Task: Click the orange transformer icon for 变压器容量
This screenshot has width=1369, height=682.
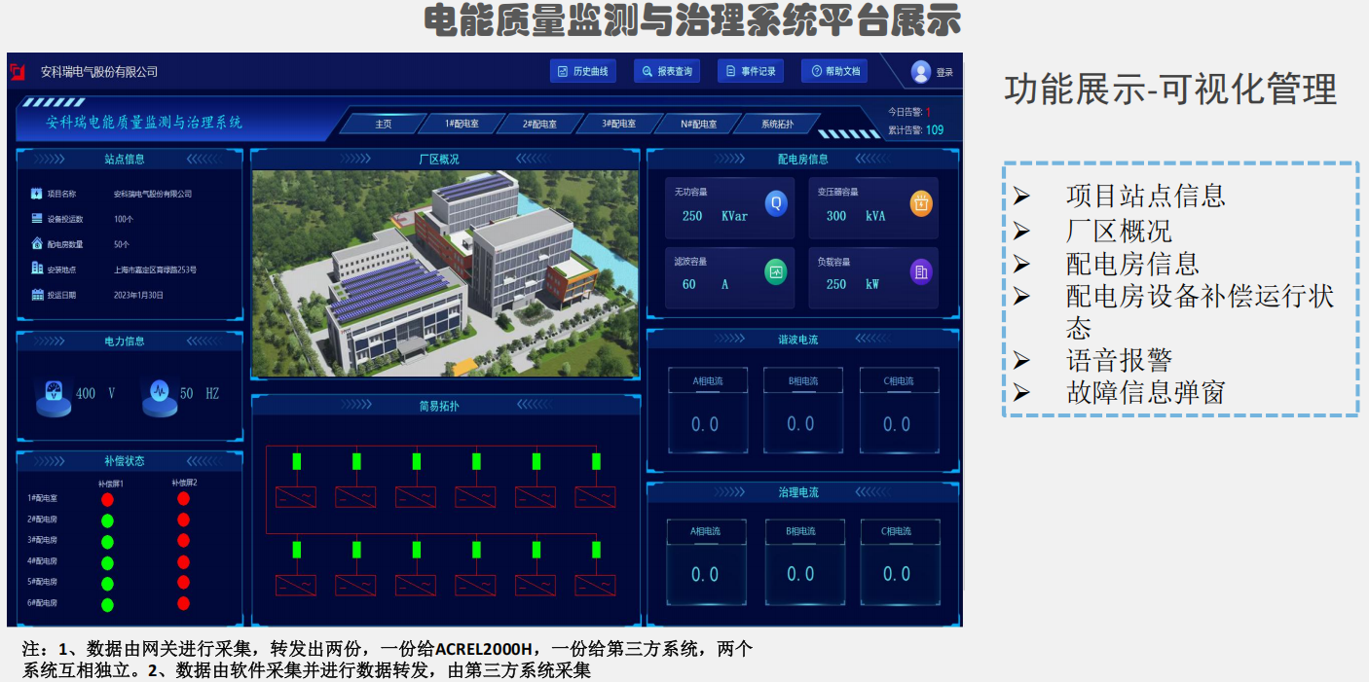Action: (921, 203)
